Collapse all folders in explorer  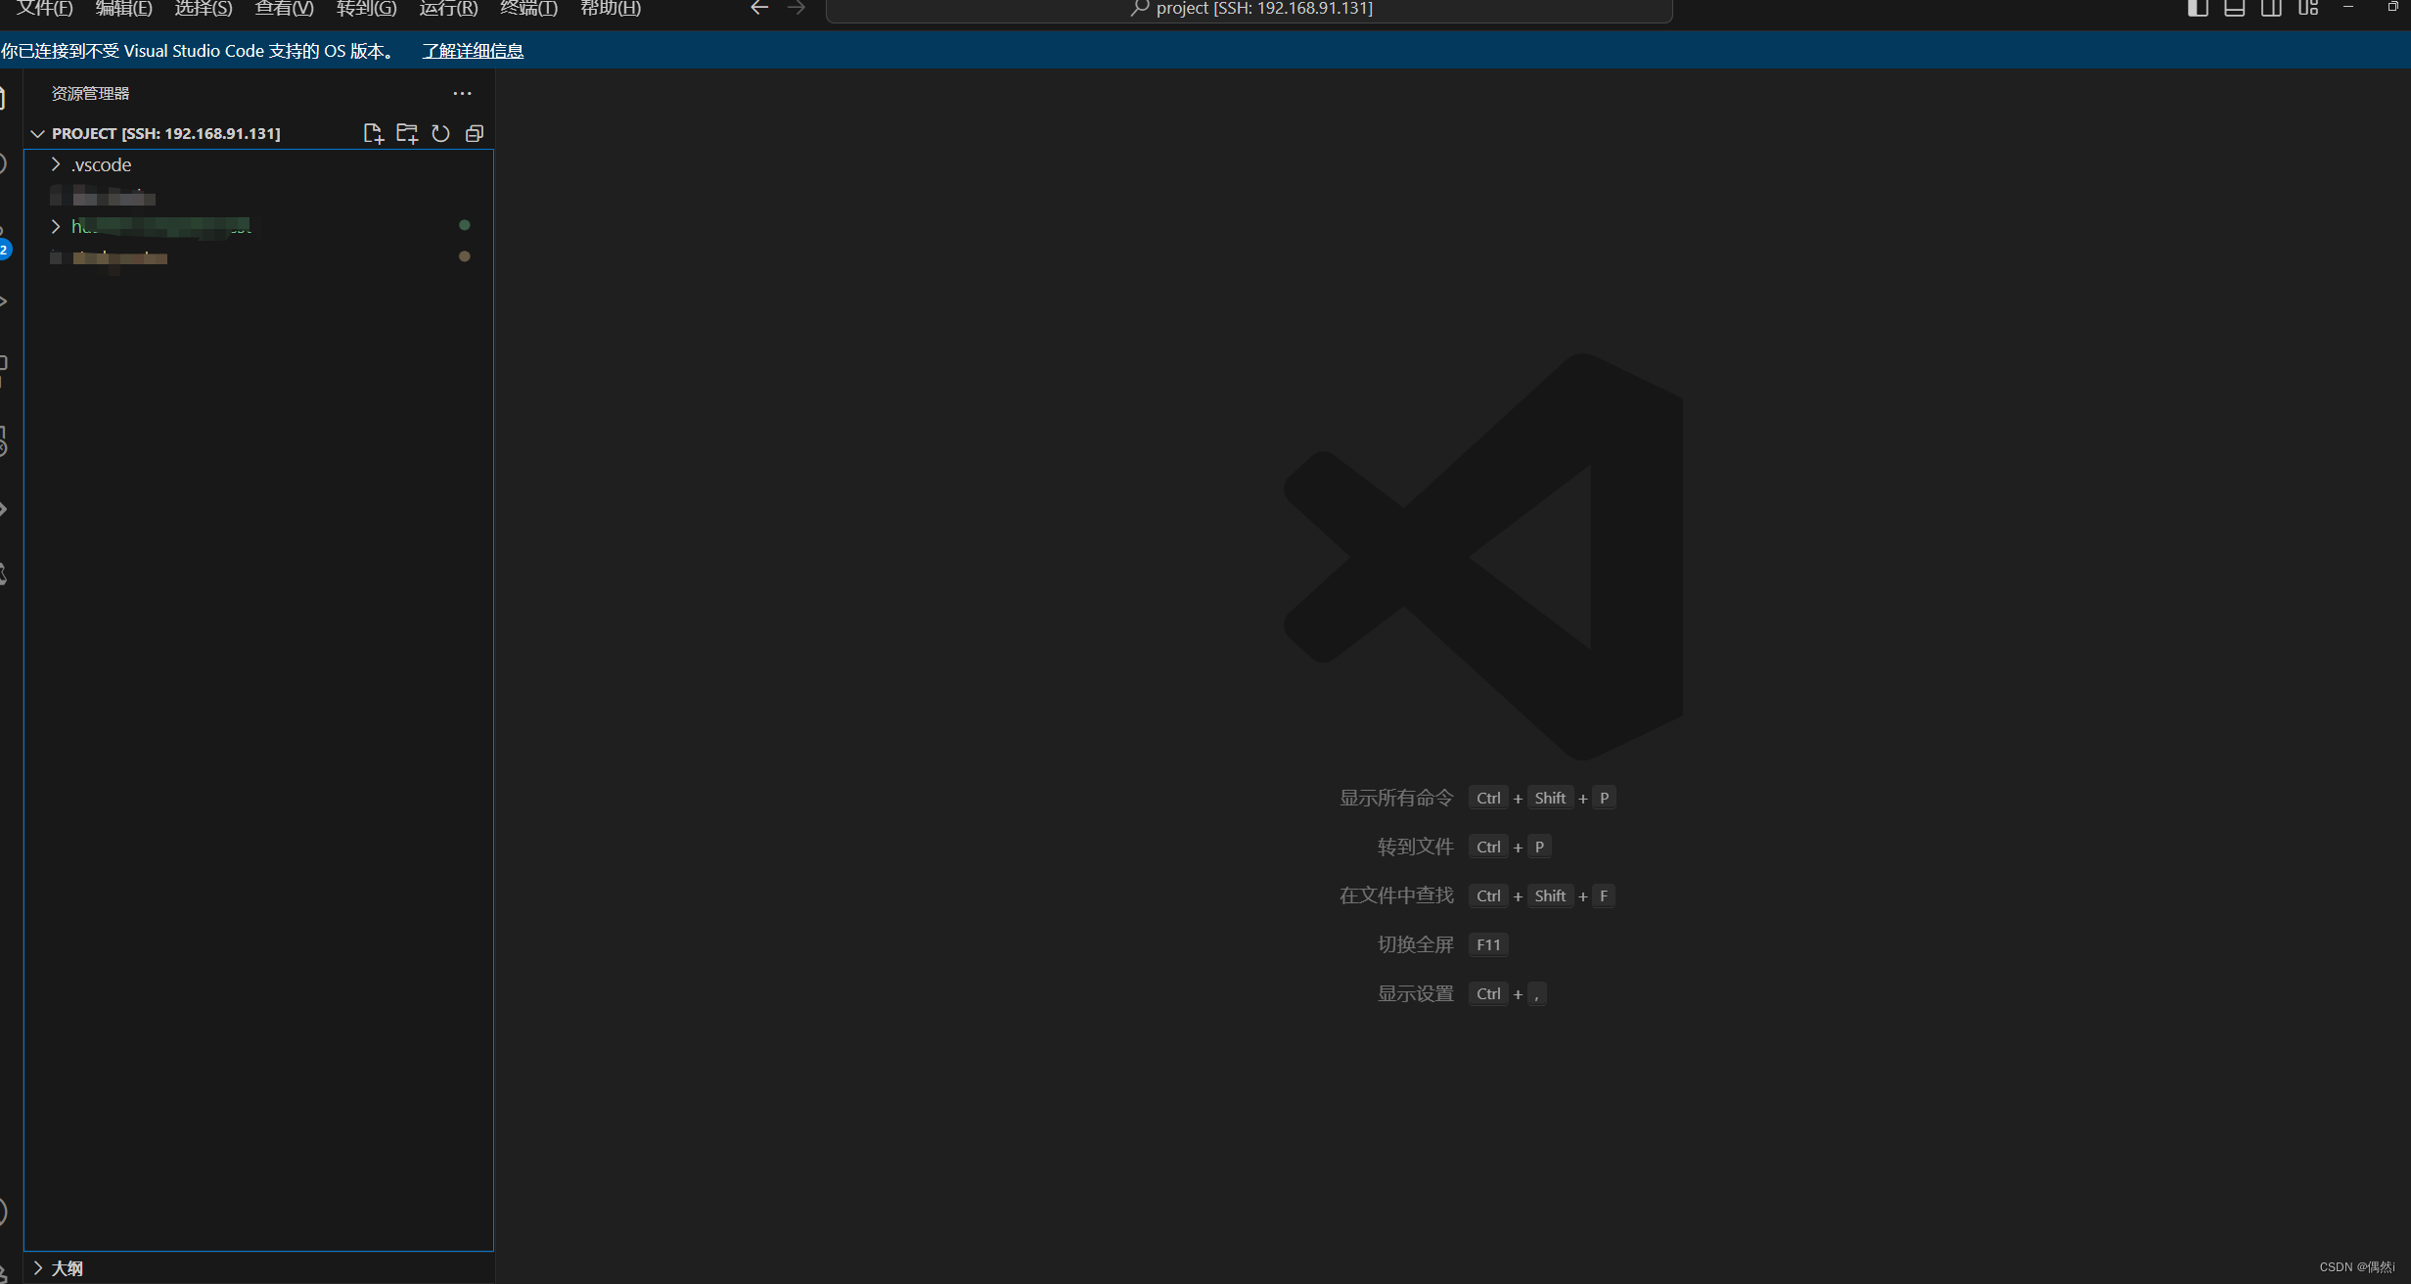coord(475,133)
